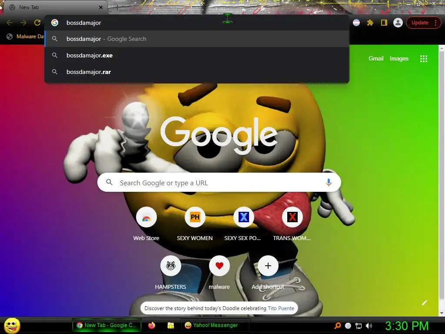This screenshot has height=334, width=445.
Task: Toggle the side panel icon
Action: (384, 23)
